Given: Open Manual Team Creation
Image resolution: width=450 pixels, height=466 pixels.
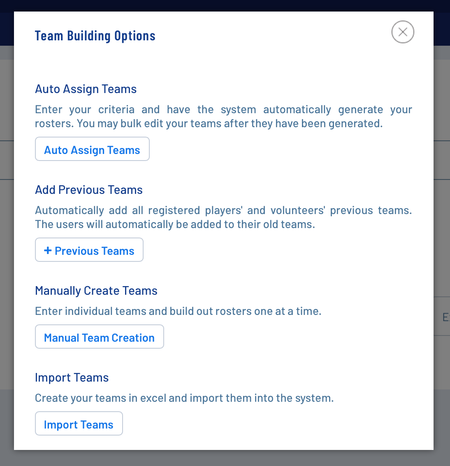Looking at the screenshot, I should (99, 337).
